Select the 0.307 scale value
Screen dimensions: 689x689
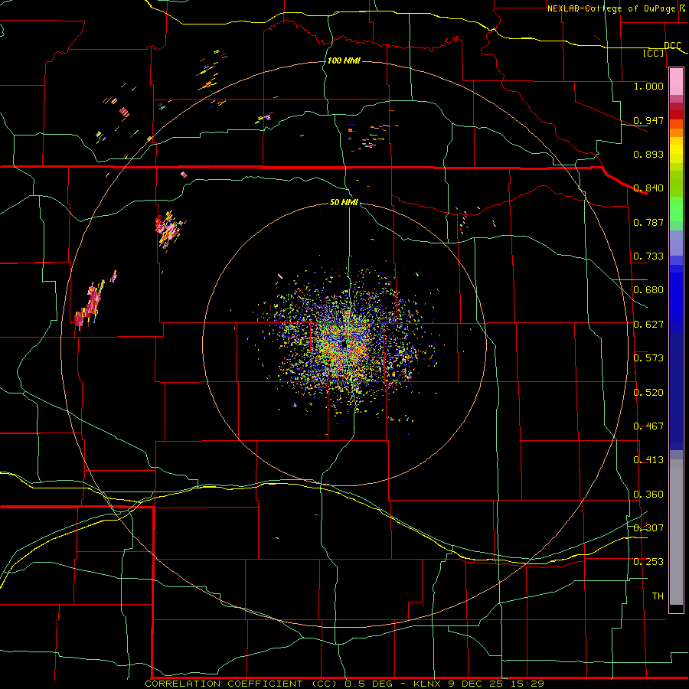click(x=648, y=527)
